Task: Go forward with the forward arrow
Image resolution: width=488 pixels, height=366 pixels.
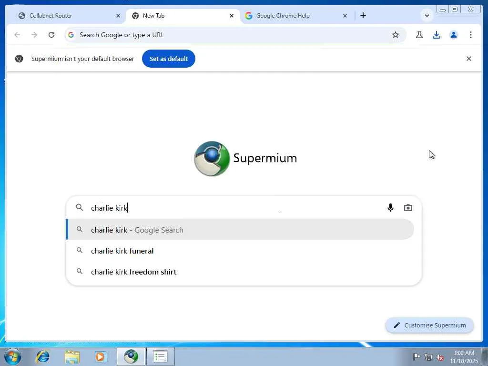Action: tap(34, 35)
